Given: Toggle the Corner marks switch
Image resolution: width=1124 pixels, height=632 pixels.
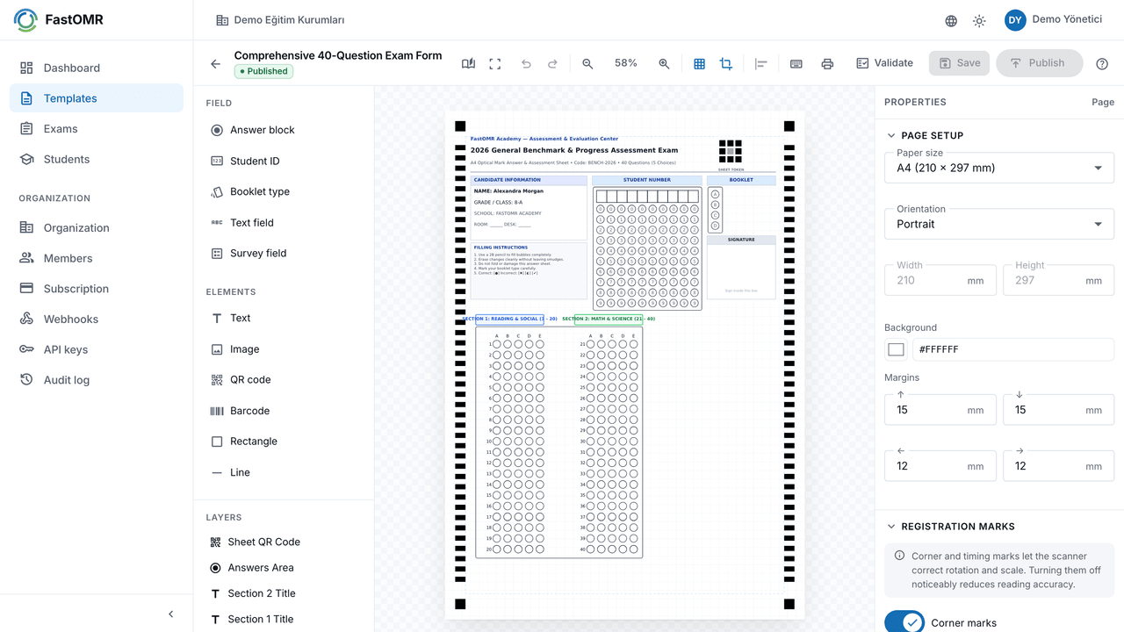Looking at the screenshot, I should click(904, 623).
